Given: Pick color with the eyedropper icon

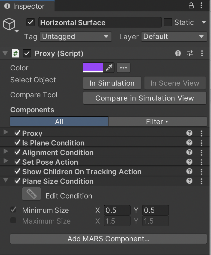Looking at the screenshot, I should 109,68.
